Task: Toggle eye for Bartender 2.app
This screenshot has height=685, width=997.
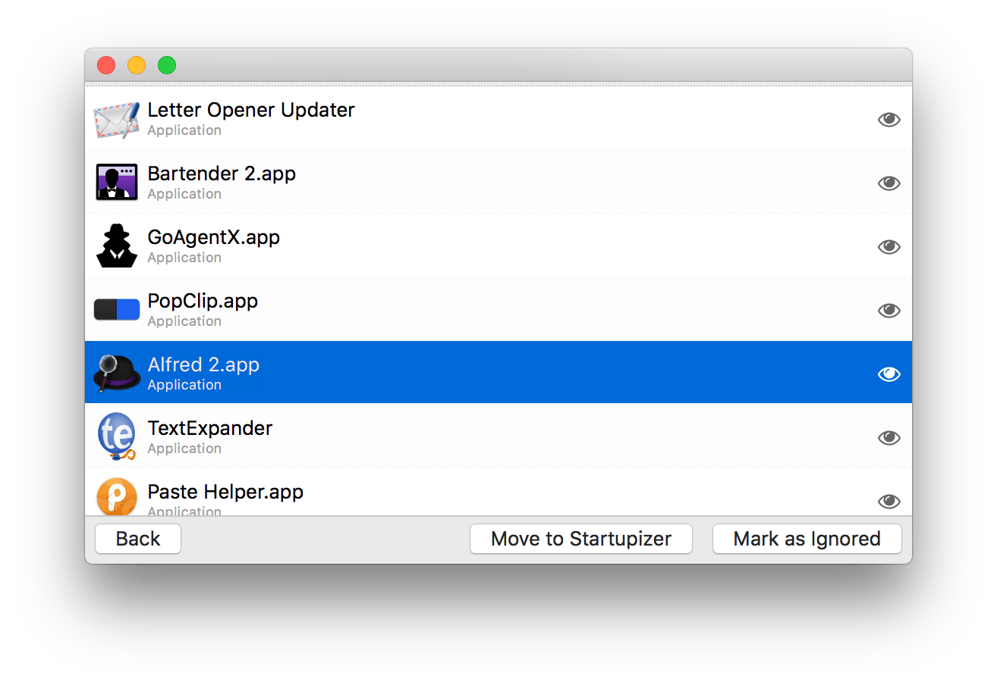Action: [888, 183]
